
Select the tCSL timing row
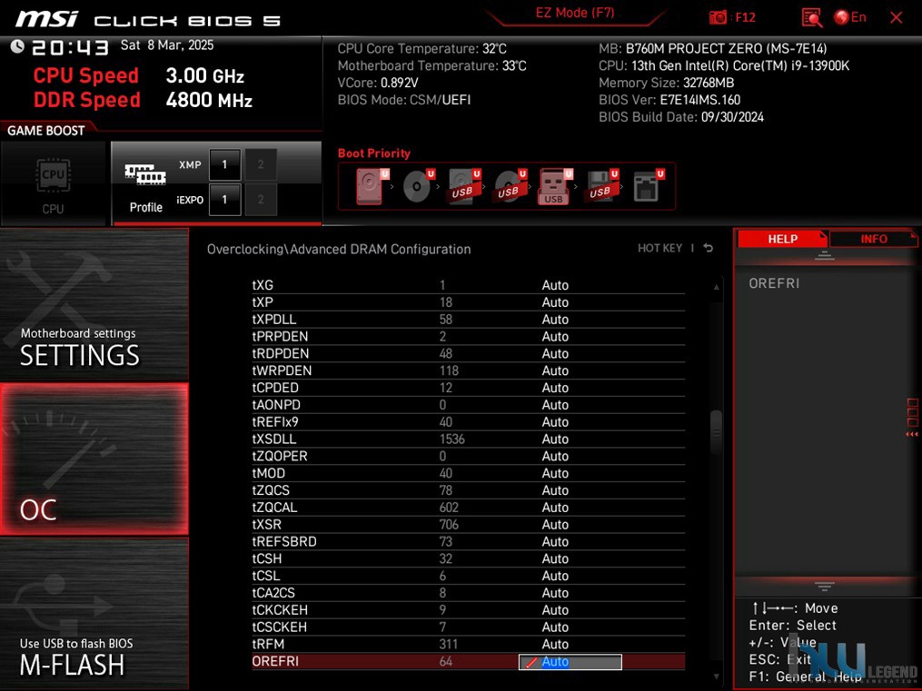pos(468,576)
